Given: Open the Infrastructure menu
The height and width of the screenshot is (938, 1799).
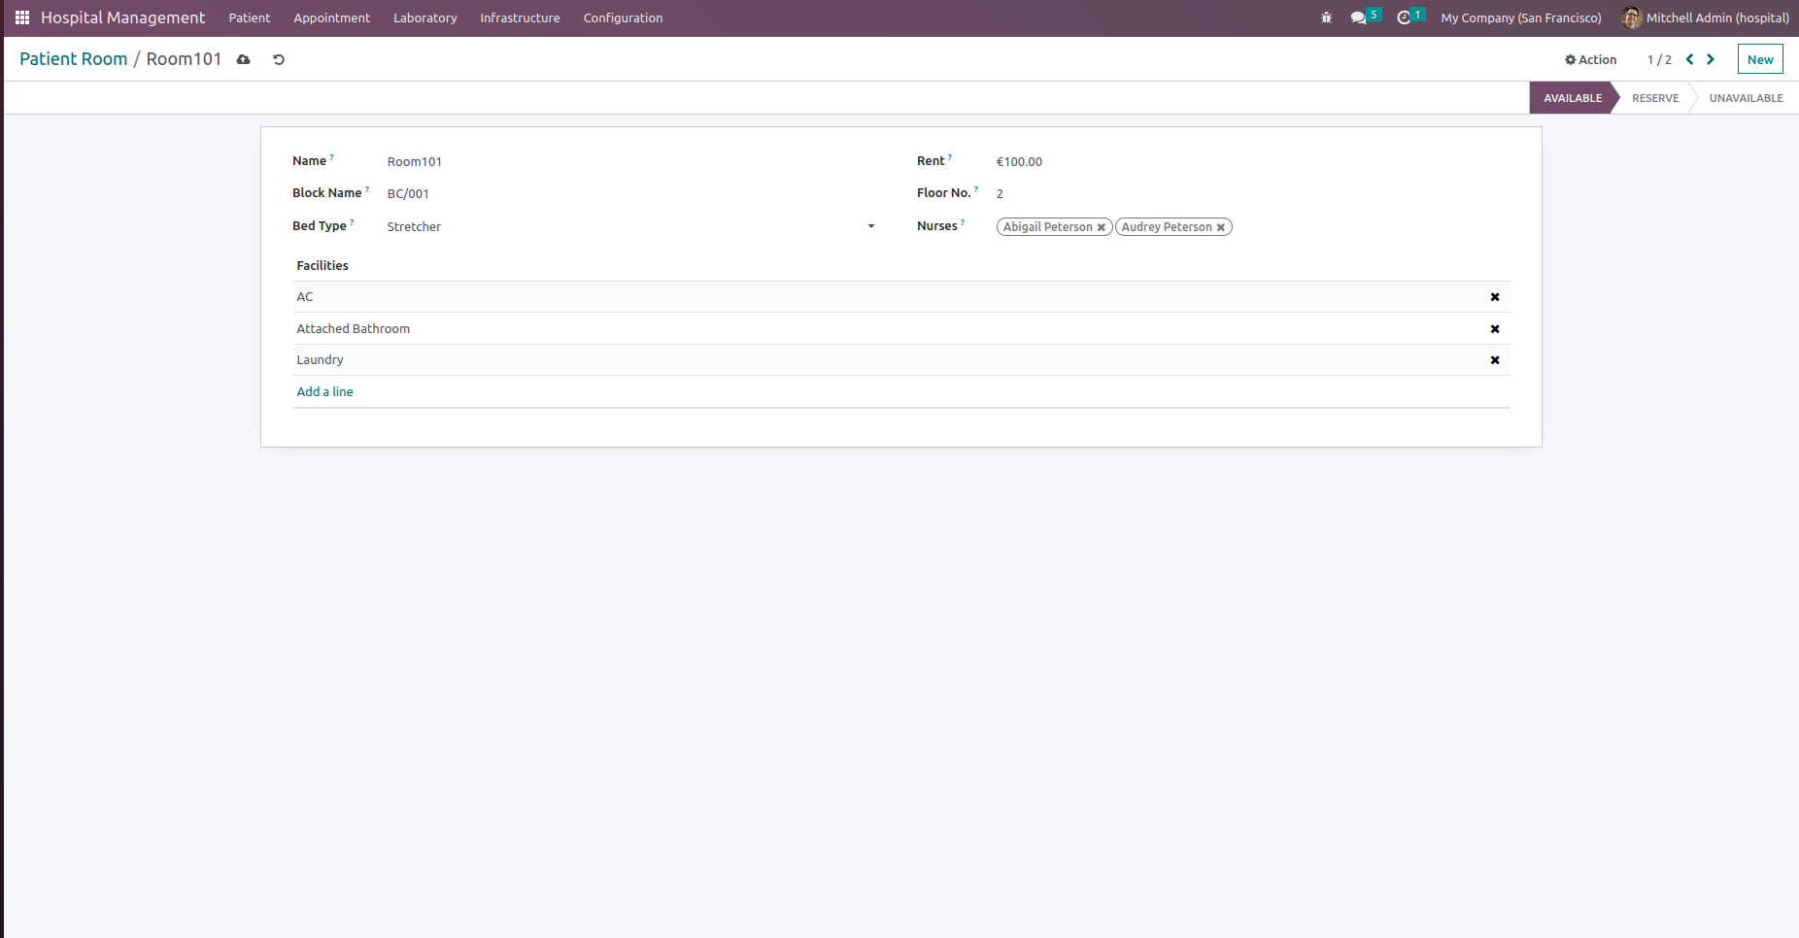Looking at the screenshot, I should click(x=520, y=17).
